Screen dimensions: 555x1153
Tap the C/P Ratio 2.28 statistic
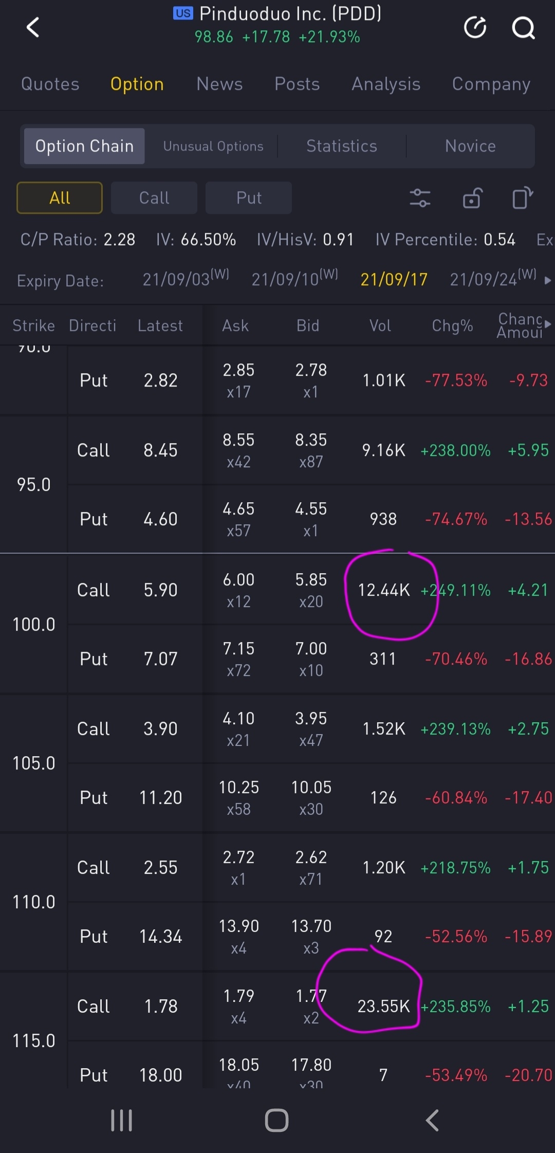coord(78,240)
